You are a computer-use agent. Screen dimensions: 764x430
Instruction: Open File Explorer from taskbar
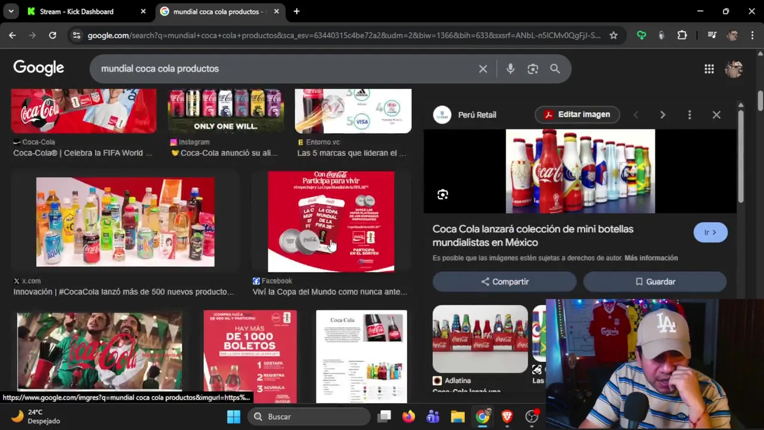(458, 416)
